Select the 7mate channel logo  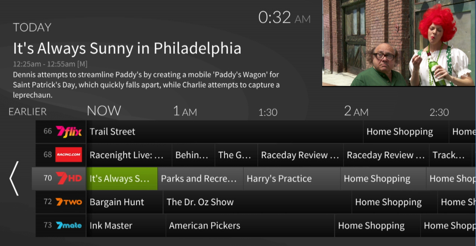pos(69,225)
